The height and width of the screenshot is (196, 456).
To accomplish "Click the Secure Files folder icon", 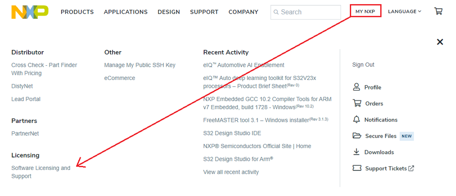I will [x=357, y=136].
